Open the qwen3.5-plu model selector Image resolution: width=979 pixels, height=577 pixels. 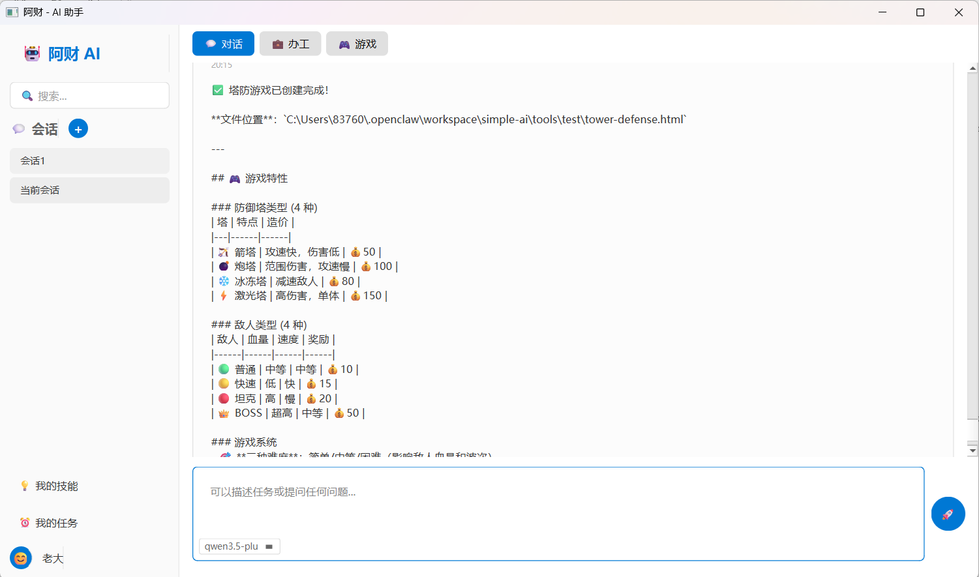[x=239, y=546]
